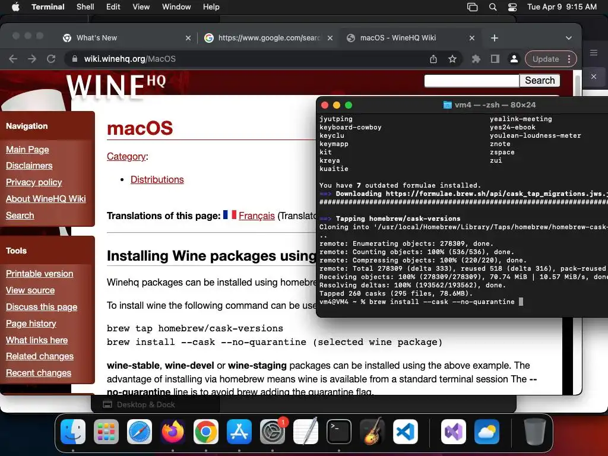Open About WineHQ Wiki link
The height and width of the screenshot is (456, 608).
pyautogui.click(x=46, y=199)
